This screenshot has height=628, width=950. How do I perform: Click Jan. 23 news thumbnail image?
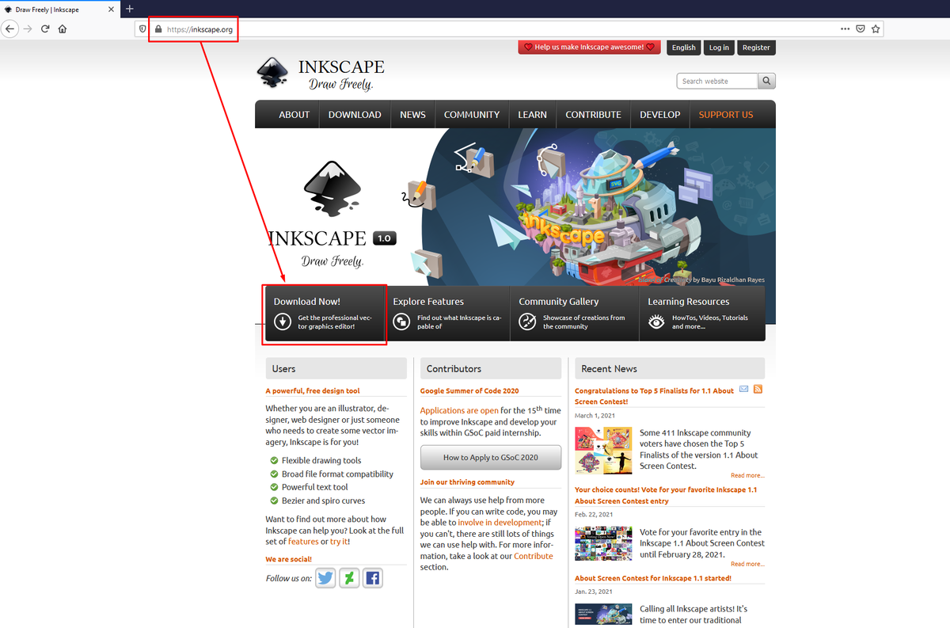pos(603,615)
